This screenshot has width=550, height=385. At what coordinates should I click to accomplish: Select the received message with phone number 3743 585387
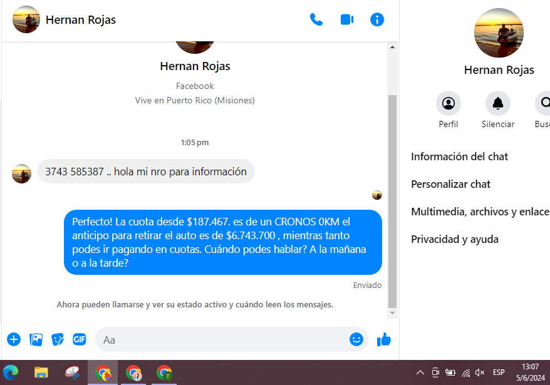coord(146,172)
